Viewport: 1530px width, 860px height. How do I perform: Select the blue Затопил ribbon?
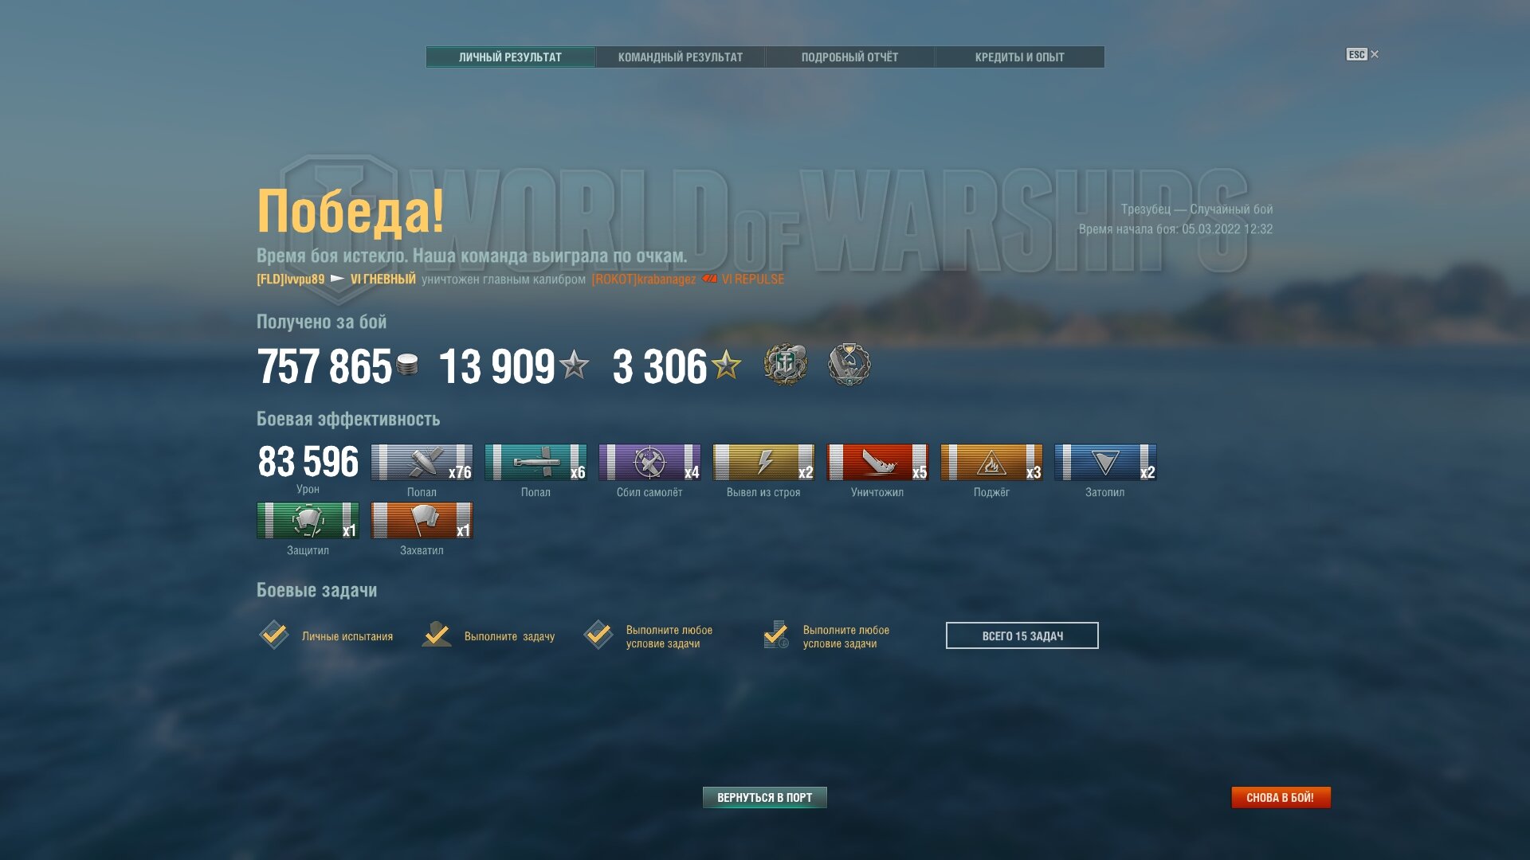(x=1105, y=463)
